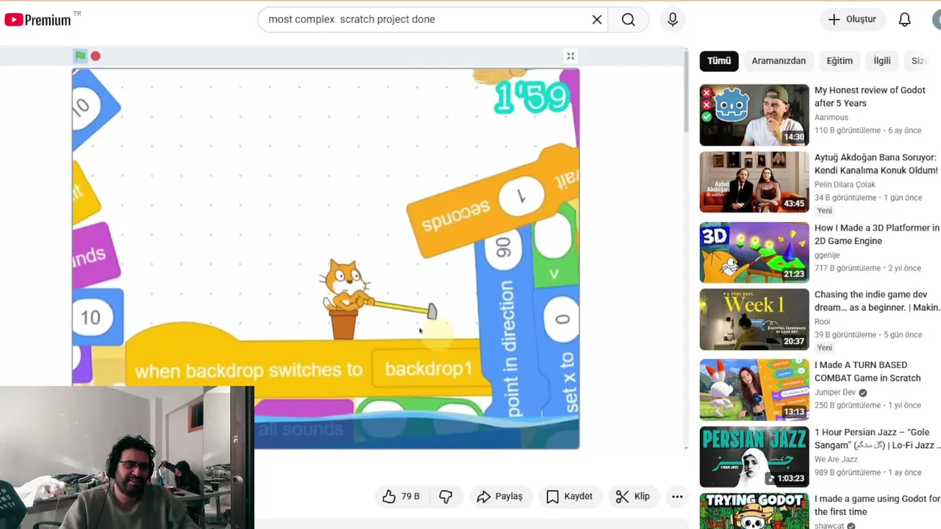
Task: Select the Tümü filter chip
Action: (719, 61)
